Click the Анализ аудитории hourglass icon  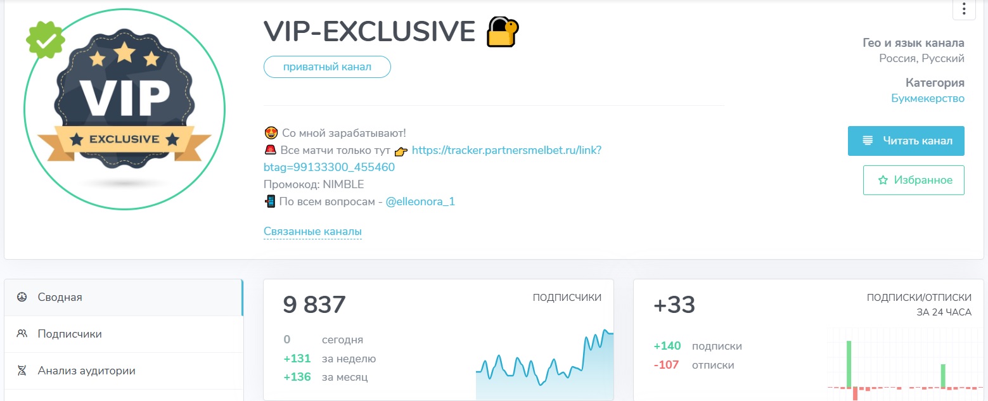click(22, 371)
